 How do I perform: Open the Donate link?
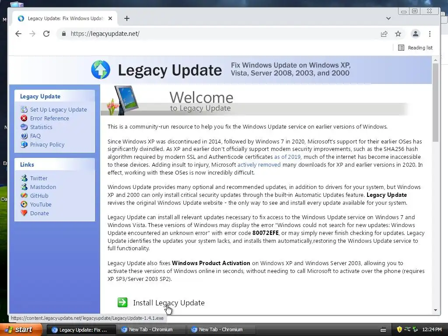[39, 213]
